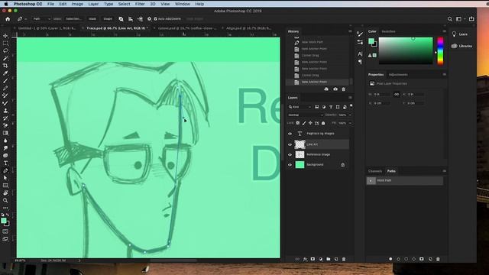Create new snapshot camera icon in History
The width and height of the screenshot is (489, 275).
point(335,89)
